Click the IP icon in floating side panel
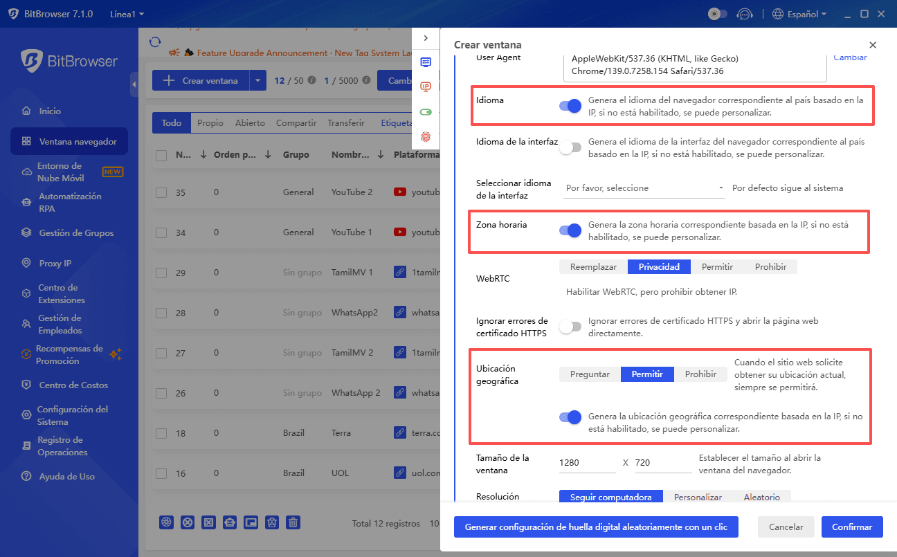897x557 pixels. (x=426, y=86)
